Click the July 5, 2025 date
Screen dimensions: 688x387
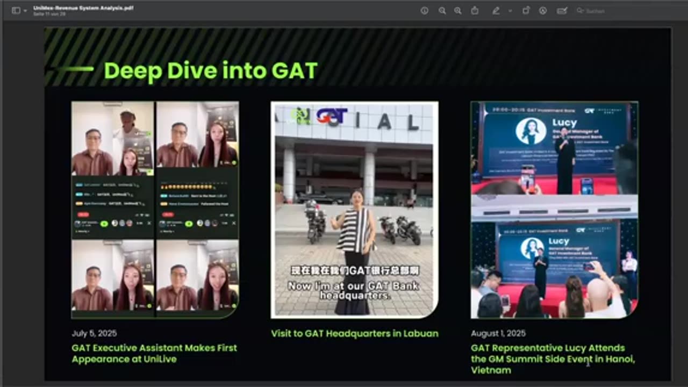pyautogui.click(x=94, y=333)
